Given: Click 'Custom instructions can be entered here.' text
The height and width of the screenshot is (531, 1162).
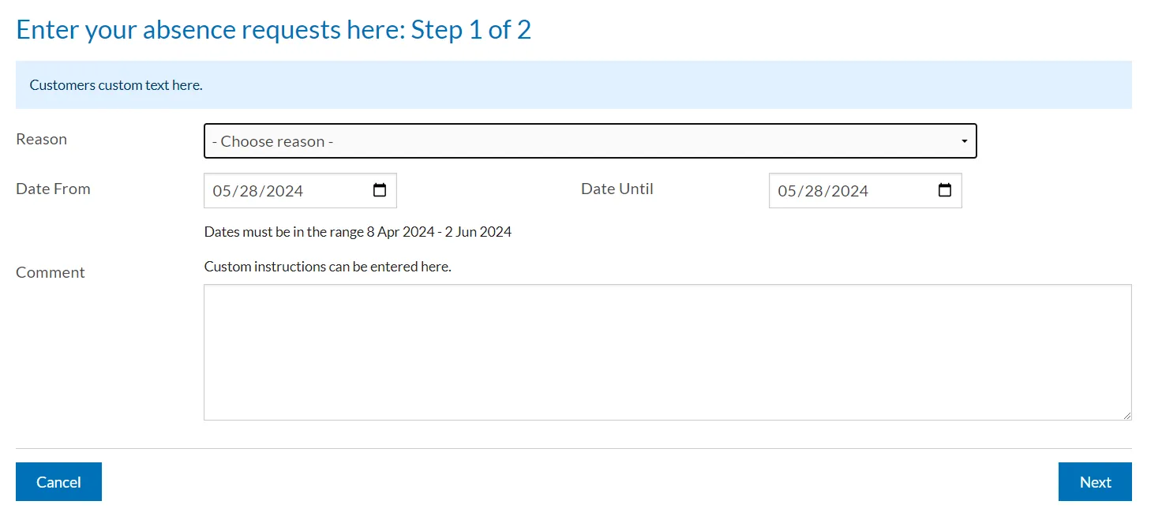Looking at the screenshot, I should click(328, 267).
